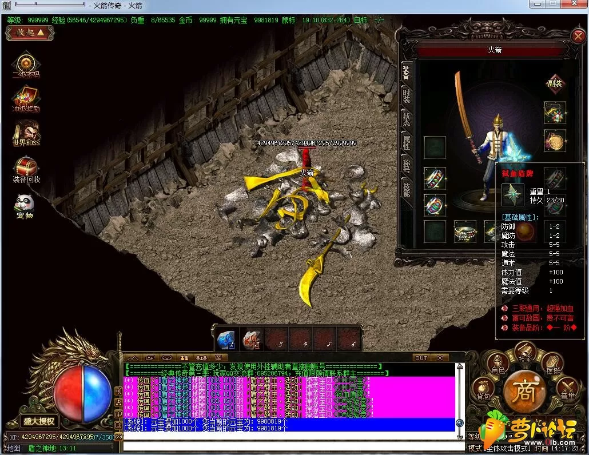Toggle the top sound-wave chat channel button
Image resolution: width=589 pixels, height=455 pixels.
point(119,391)
